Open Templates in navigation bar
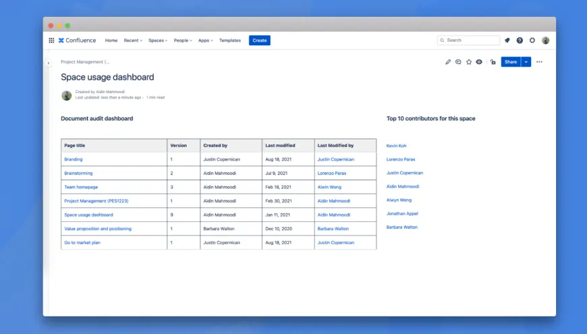Image resolution: width=587 pixels, height=334 pixels. point(230,40)
